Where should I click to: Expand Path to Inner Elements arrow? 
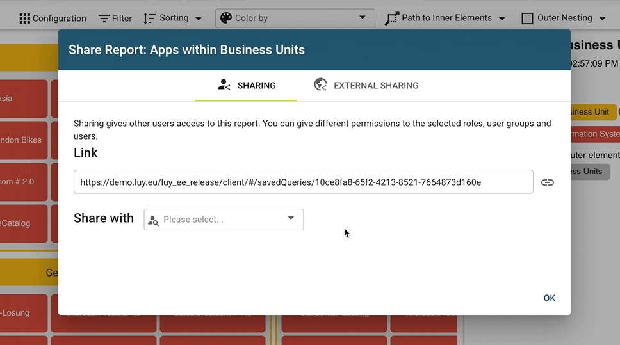coord(502,19)
